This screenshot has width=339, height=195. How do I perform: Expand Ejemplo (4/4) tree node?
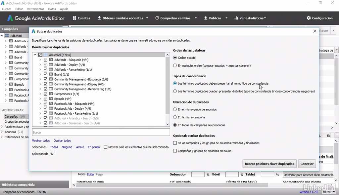tap(40, 99)
